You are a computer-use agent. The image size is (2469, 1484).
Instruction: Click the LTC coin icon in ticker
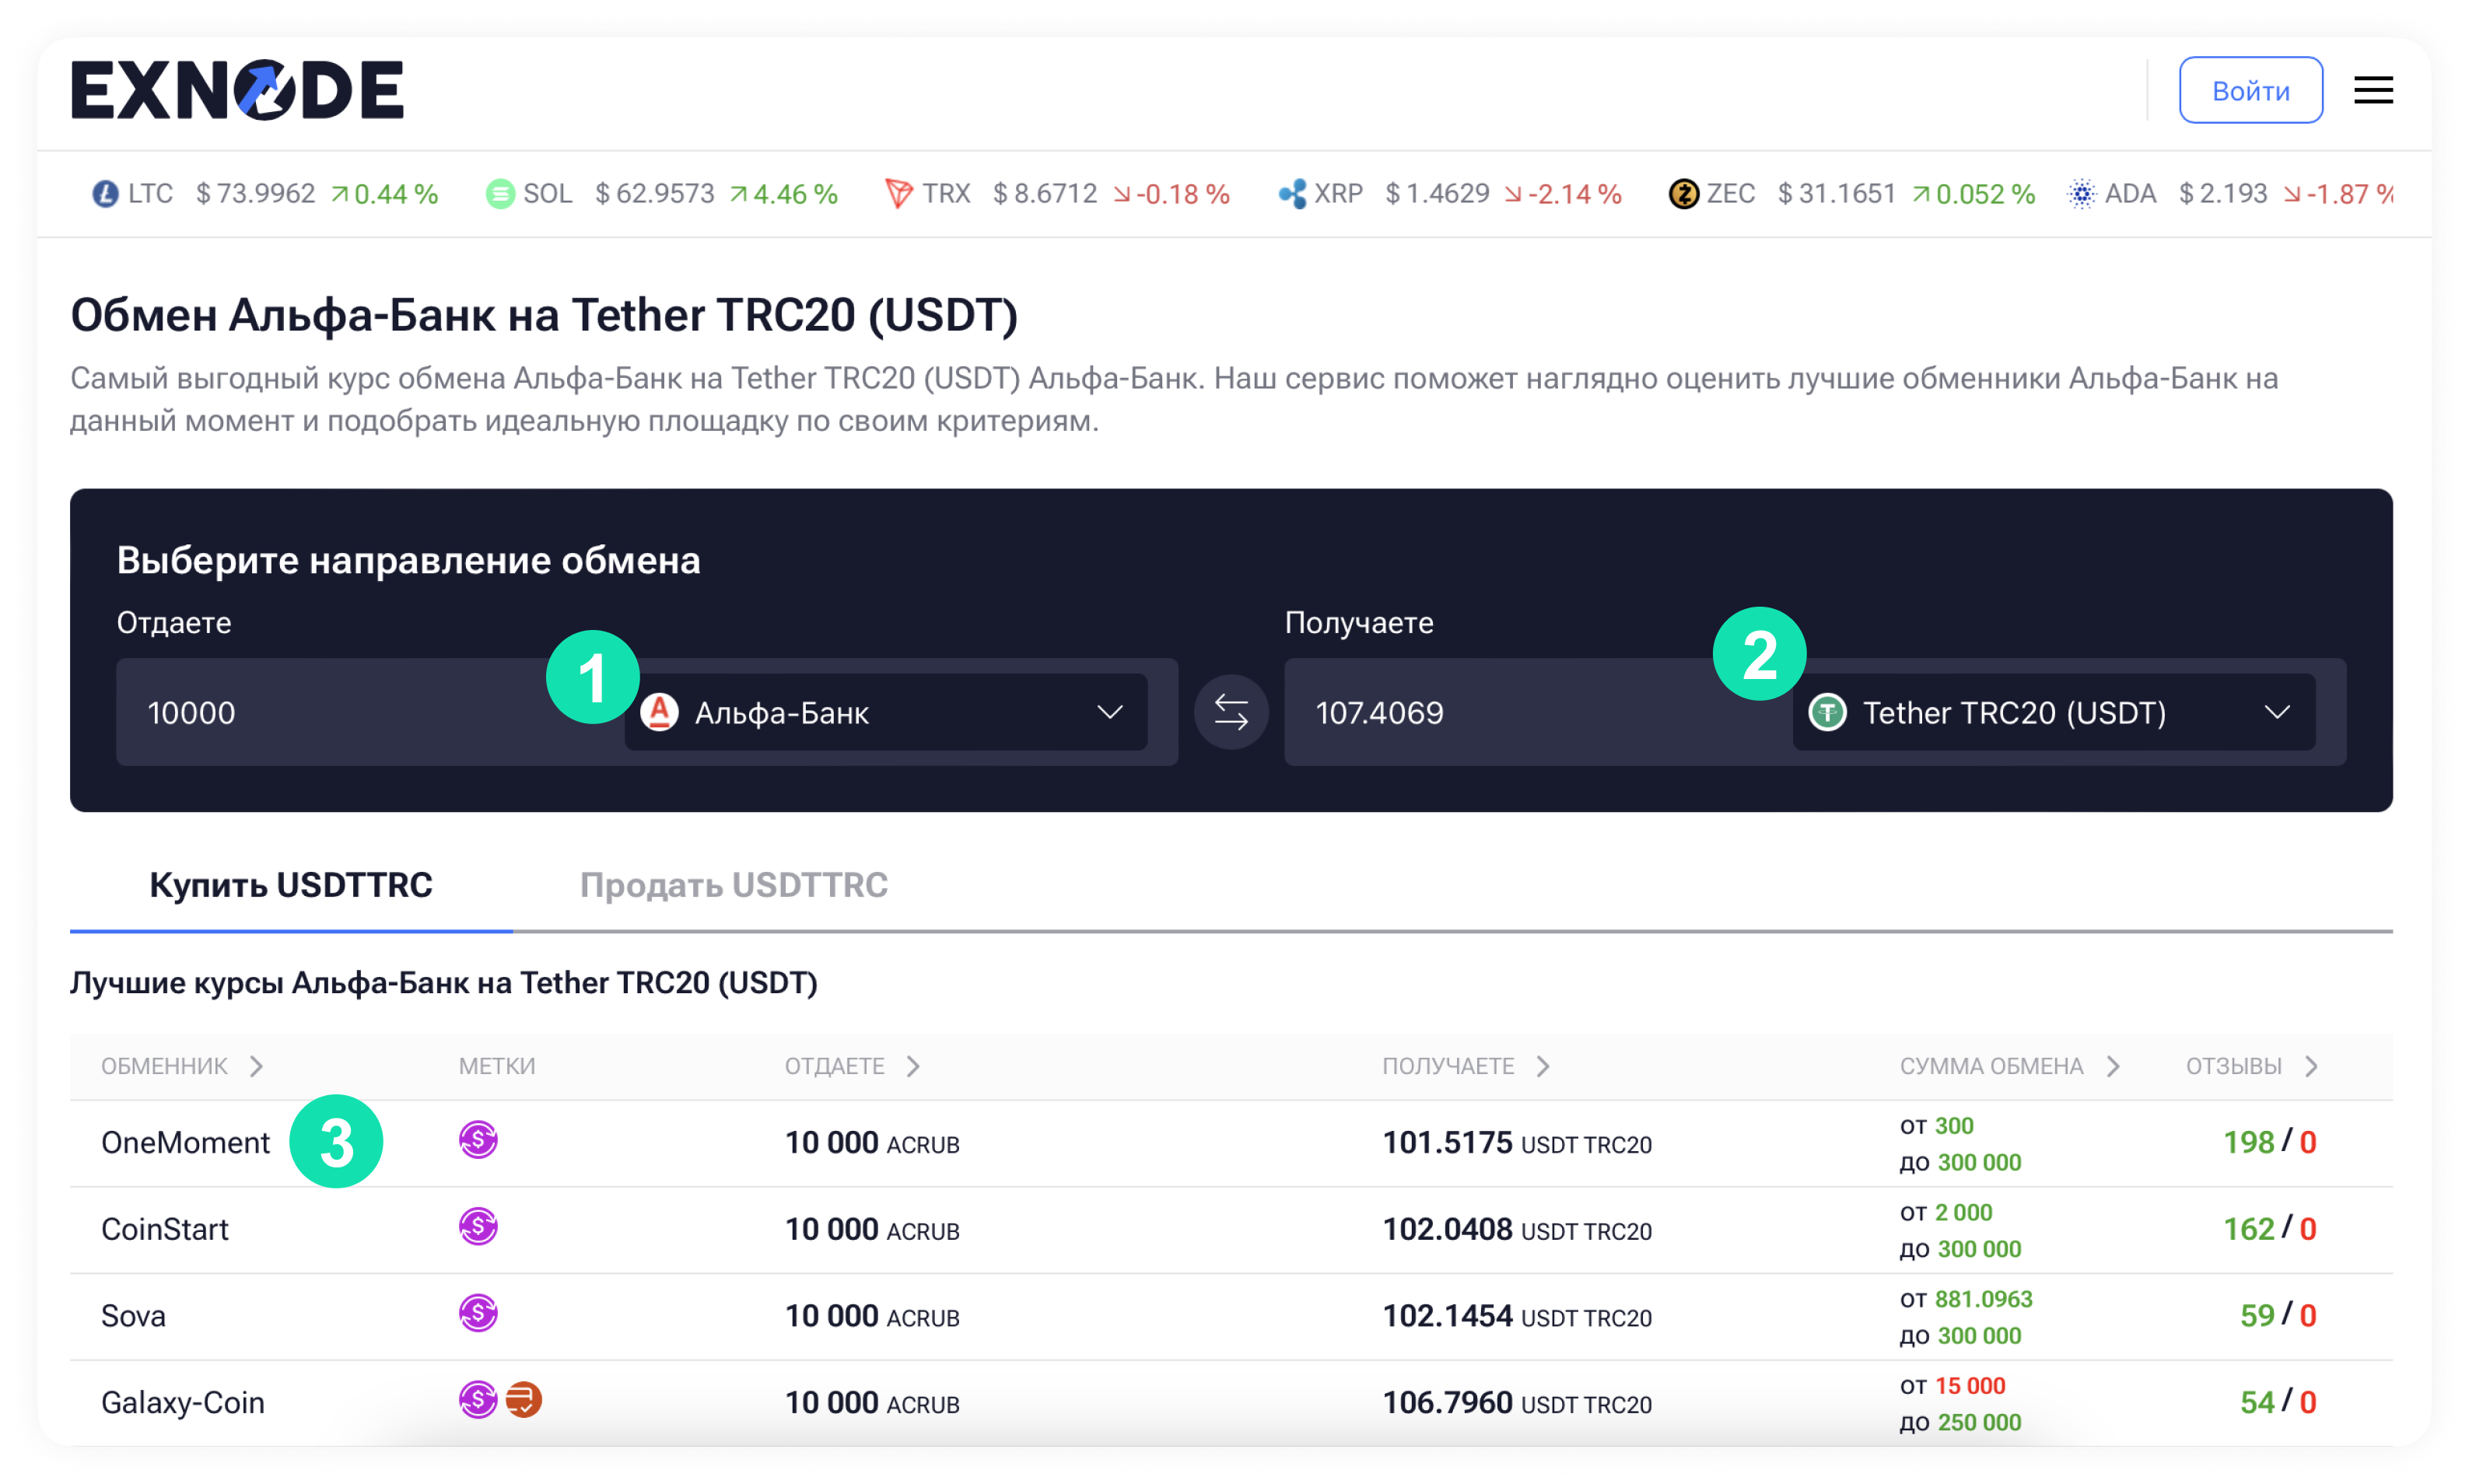[105, 193]
